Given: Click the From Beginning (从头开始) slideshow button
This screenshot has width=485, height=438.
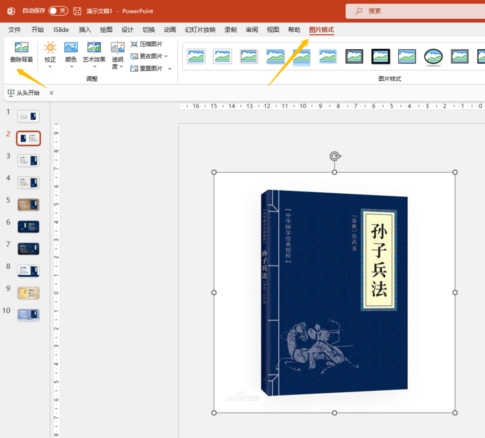Looking at the screenshot, I should [x=24, y=93].
